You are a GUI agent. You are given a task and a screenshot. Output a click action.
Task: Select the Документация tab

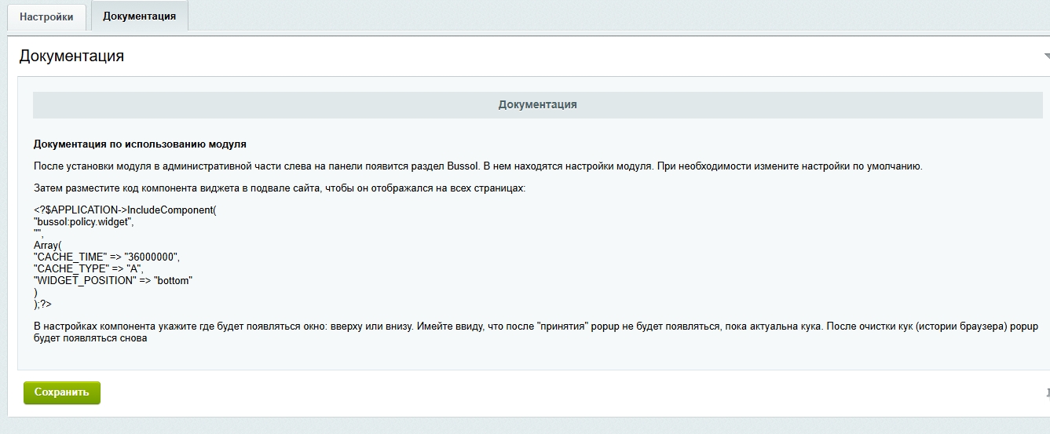pyautogui.click(x=139, y=16)
